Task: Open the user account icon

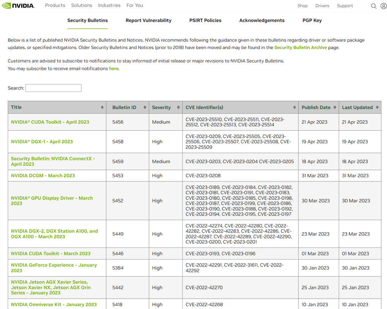Action: tap(384, 6)
